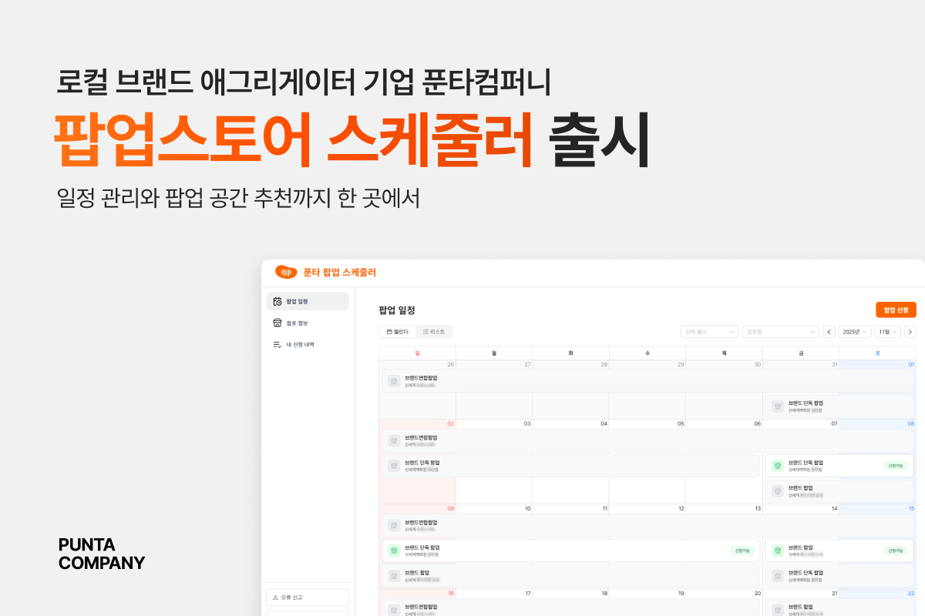Click the 내 신청 내역 list icon

[277, 344]
